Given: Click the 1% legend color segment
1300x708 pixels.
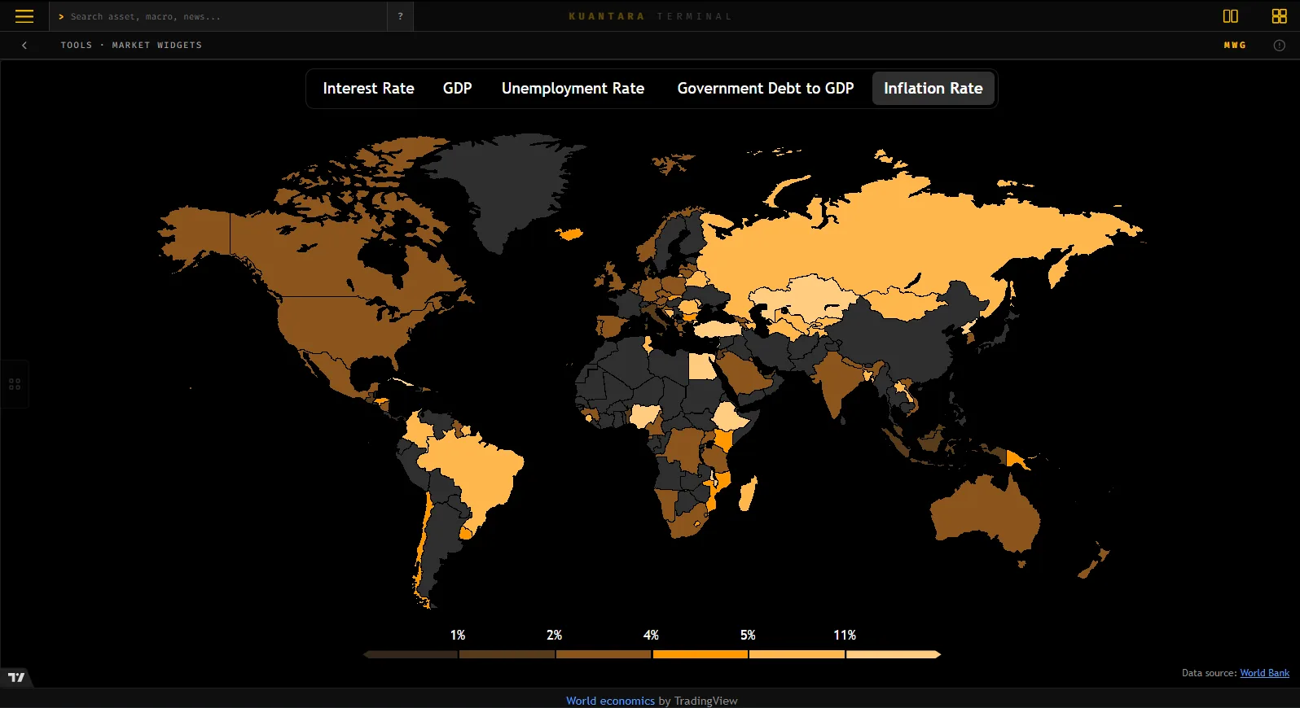Looking at the screenshot, I should 411,654.
